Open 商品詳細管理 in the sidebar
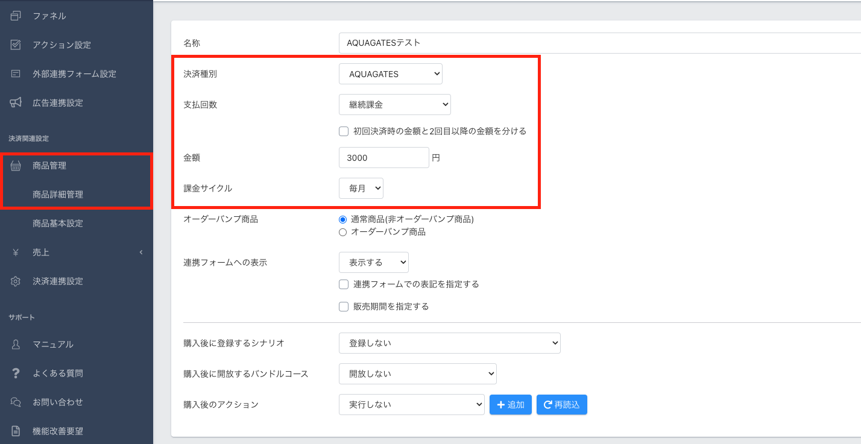The width and height of the screenshot is (861, 444). pos(58,195)
